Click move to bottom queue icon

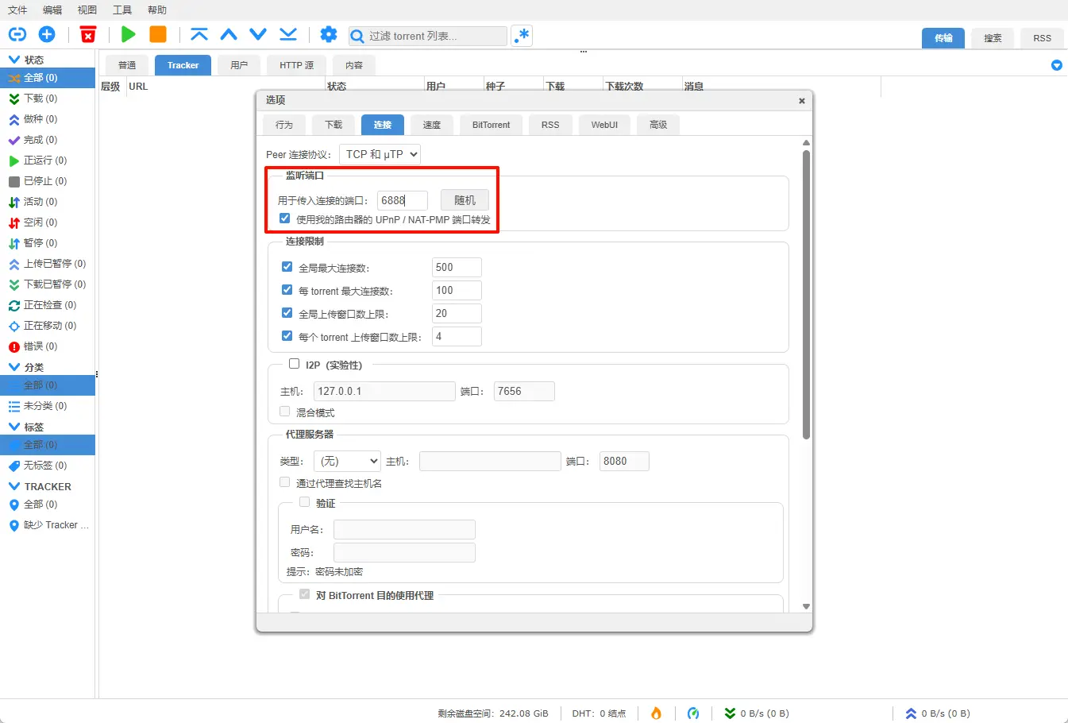coord(288,34)
